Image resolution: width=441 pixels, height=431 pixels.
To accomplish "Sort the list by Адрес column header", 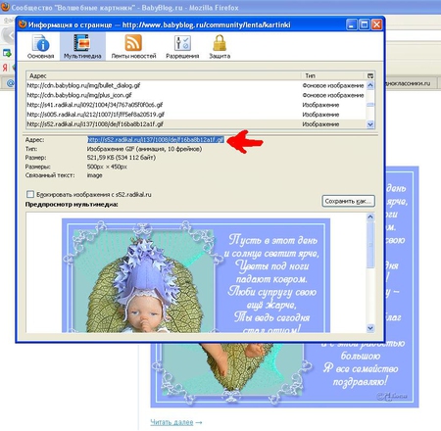I will click(164, 75).
